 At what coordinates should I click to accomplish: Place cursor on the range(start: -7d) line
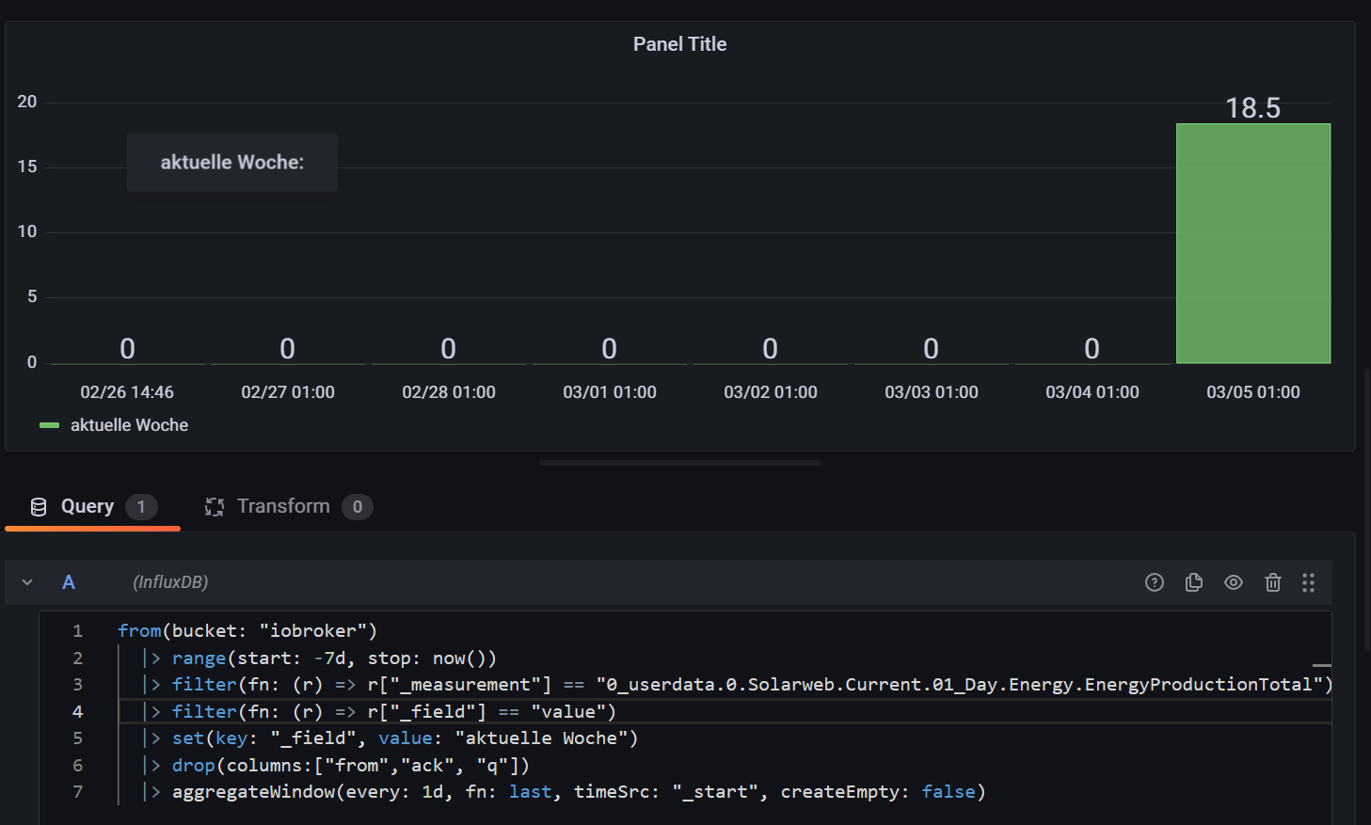320,658
